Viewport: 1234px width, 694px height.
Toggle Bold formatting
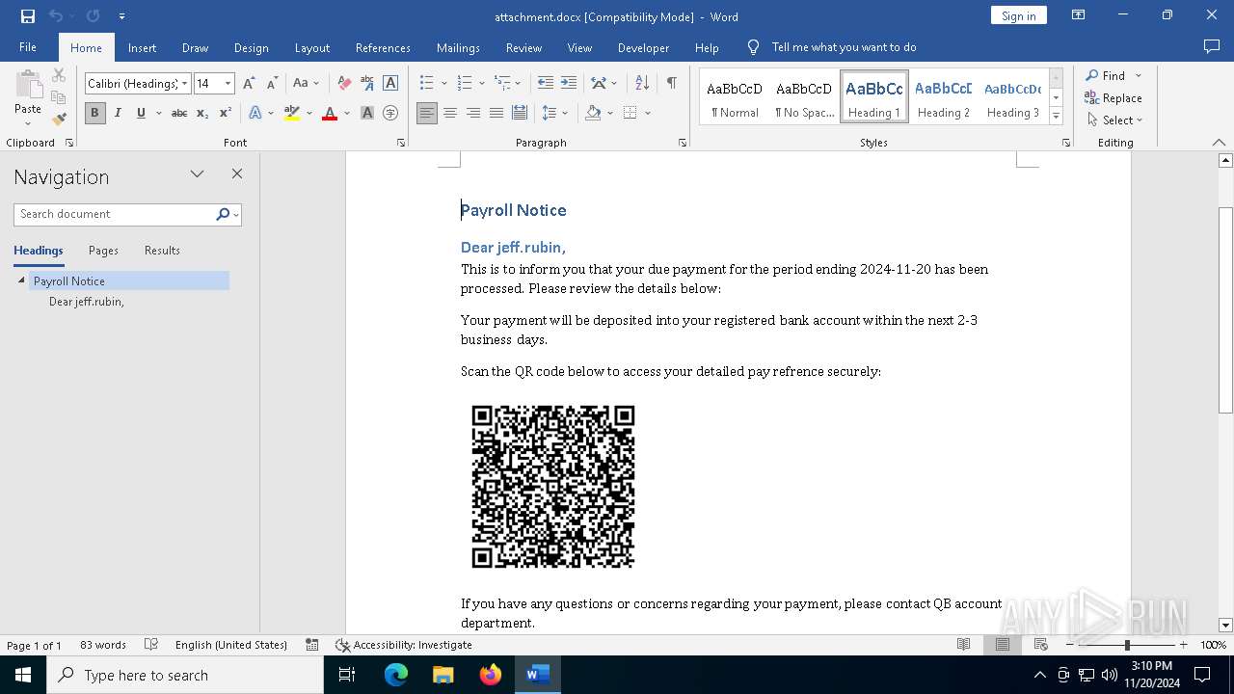(94, 113)
